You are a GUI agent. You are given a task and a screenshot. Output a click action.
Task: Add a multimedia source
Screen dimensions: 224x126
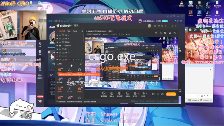[128, 94]
